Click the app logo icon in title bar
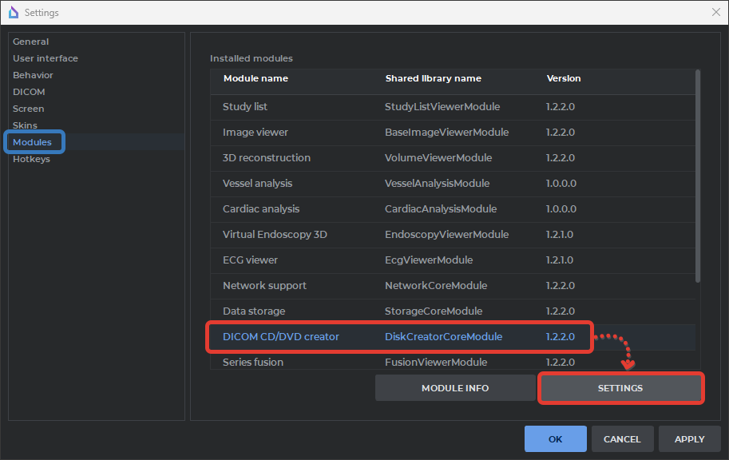729x460 pixels. (x=12, y=13)
